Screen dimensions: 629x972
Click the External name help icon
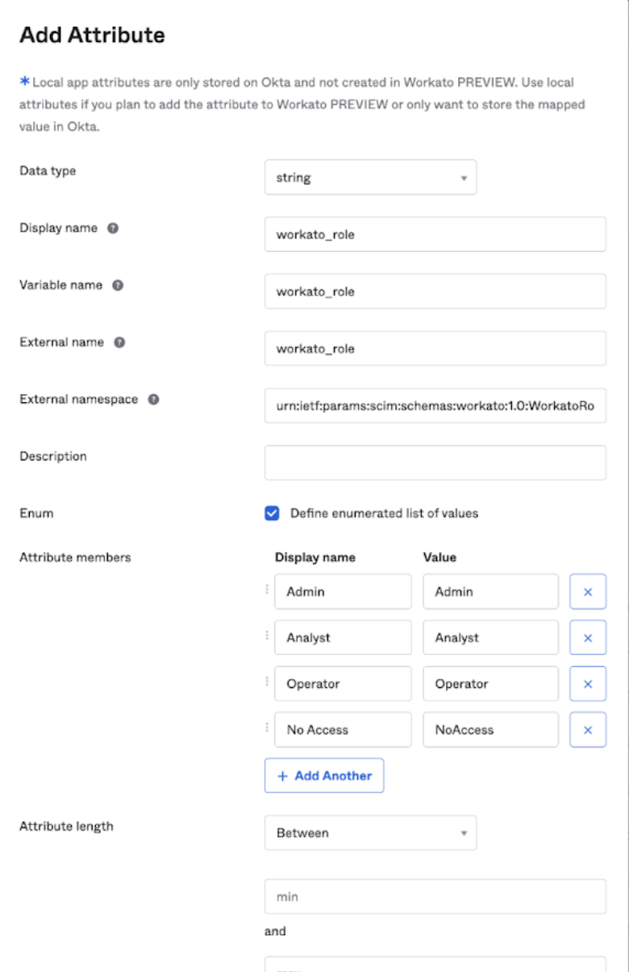[119, 342]
